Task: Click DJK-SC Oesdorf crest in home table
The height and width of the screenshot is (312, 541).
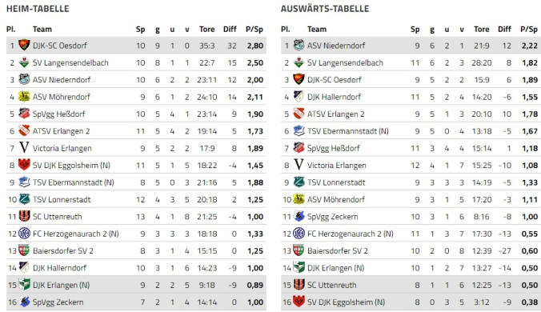Action: coord(24,45)
